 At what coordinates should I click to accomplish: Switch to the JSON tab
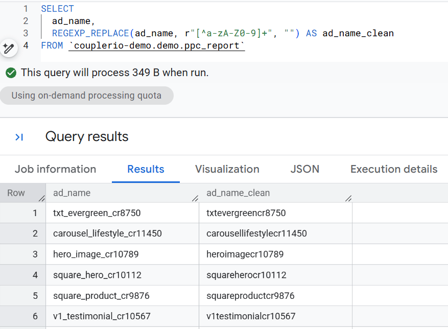(x=305, y=169)
